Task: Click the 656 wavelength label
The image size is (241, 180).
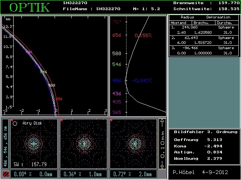Action: click(117, 35)
